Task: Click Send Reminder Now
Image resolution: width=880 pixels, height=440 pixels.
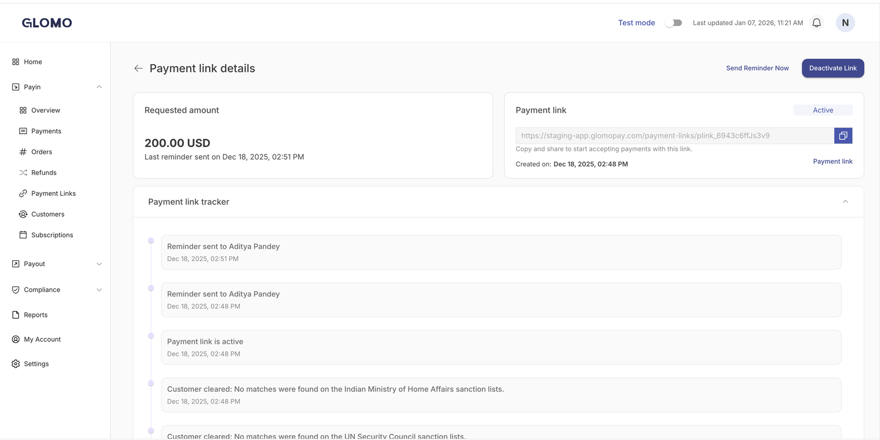Action: coord(757,68)
